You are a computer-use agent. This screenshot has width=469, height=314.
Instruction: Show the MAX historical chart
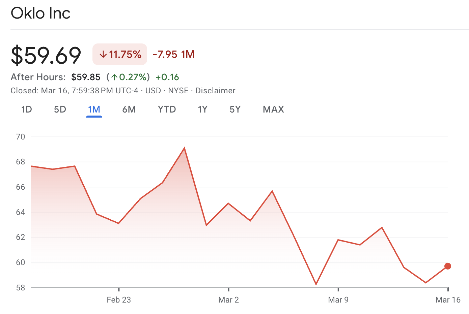point(273,109)
